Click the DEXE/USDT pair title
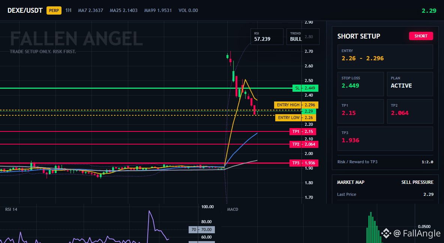Image resolution: width=444 pixels, height=243 pixels. (25, 10)
